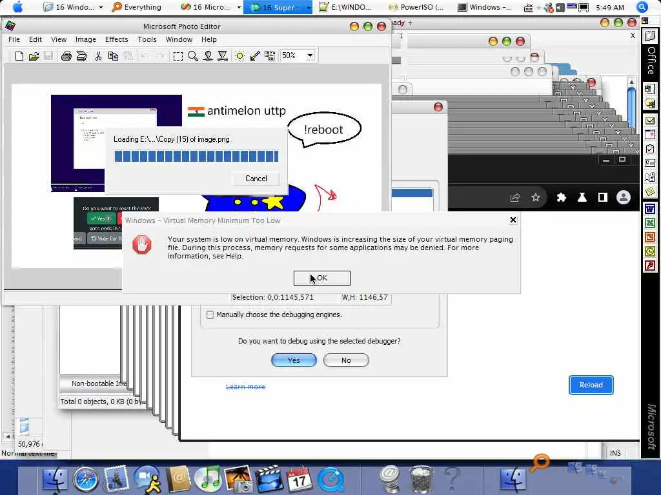
Task: Click the bookmark star icon in browser
Action: 535,197
